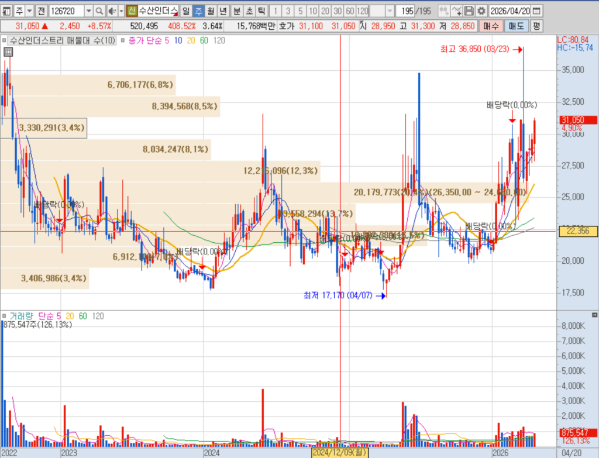This screenshot has height=458, width=599.
Task: Click the 3,330,291(3.4%) volume profile bar
Action: pyautogui.click(x=43, y=128)
